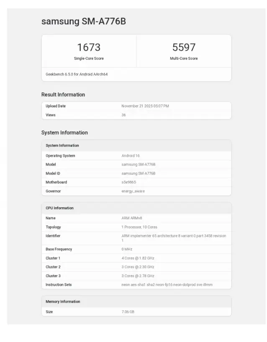Select the 1673 single-core score value

coord(89,47)
